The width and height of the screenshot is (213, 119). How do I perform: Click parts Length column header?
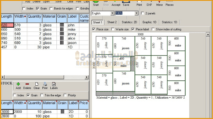7,18
